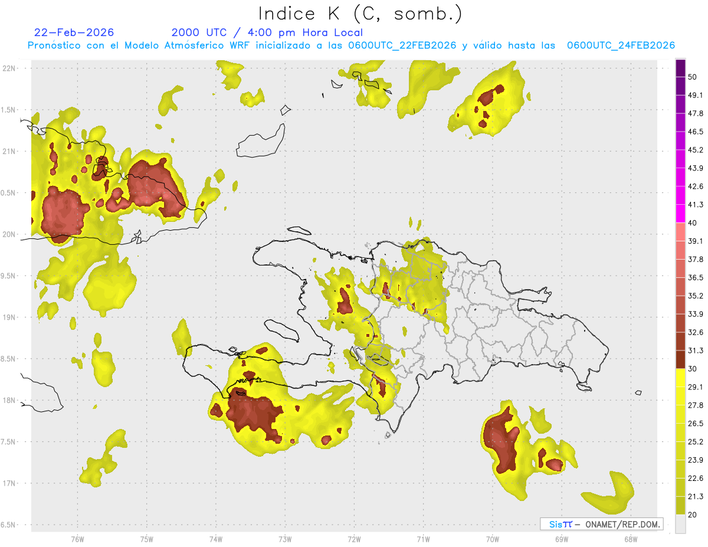Click the '46.5' color scale value

(x=696, y=132)
